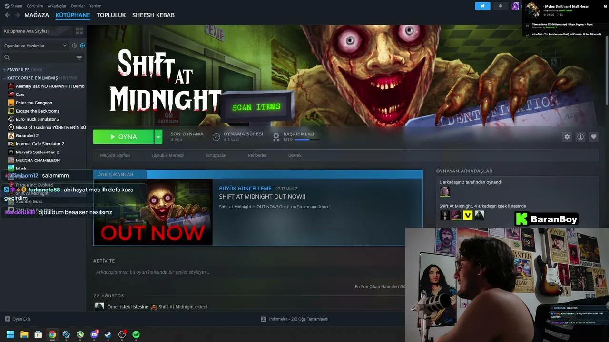
Task: Open the SHIFT AT MIDNIGHT OUT NOW!! headline
Action: pyautogui.click(x=262, y=197)
